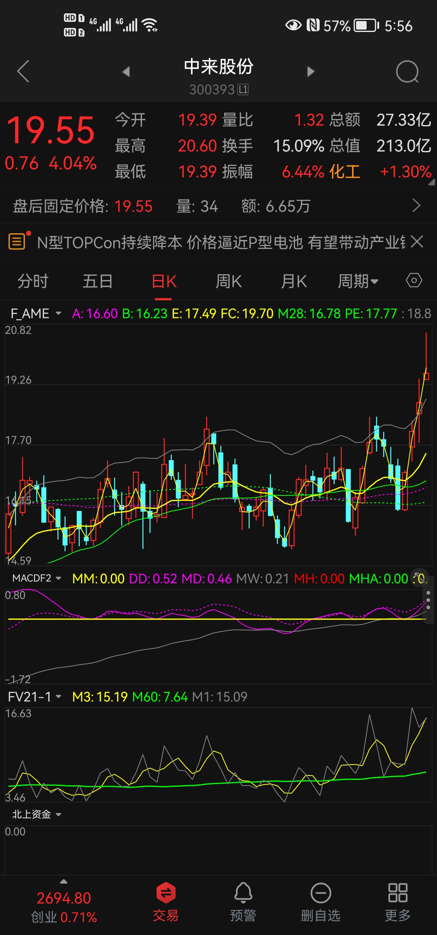Tap the M3: 15.19 indicator value

[100, 697]
